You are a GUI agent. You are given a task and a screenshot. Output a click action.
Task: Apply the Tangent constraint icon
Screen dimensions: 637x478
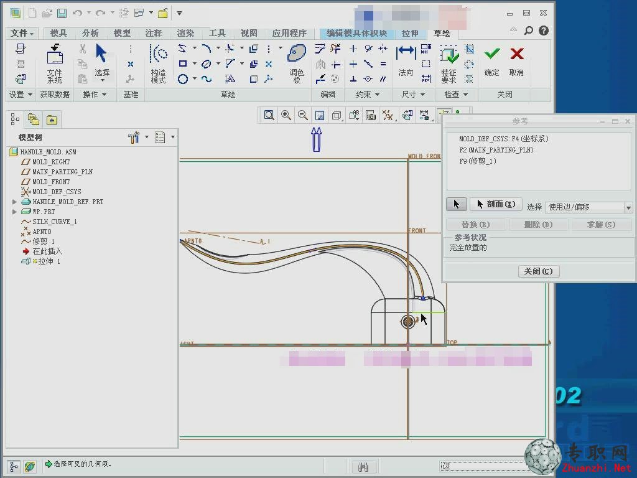click(368, 49)
